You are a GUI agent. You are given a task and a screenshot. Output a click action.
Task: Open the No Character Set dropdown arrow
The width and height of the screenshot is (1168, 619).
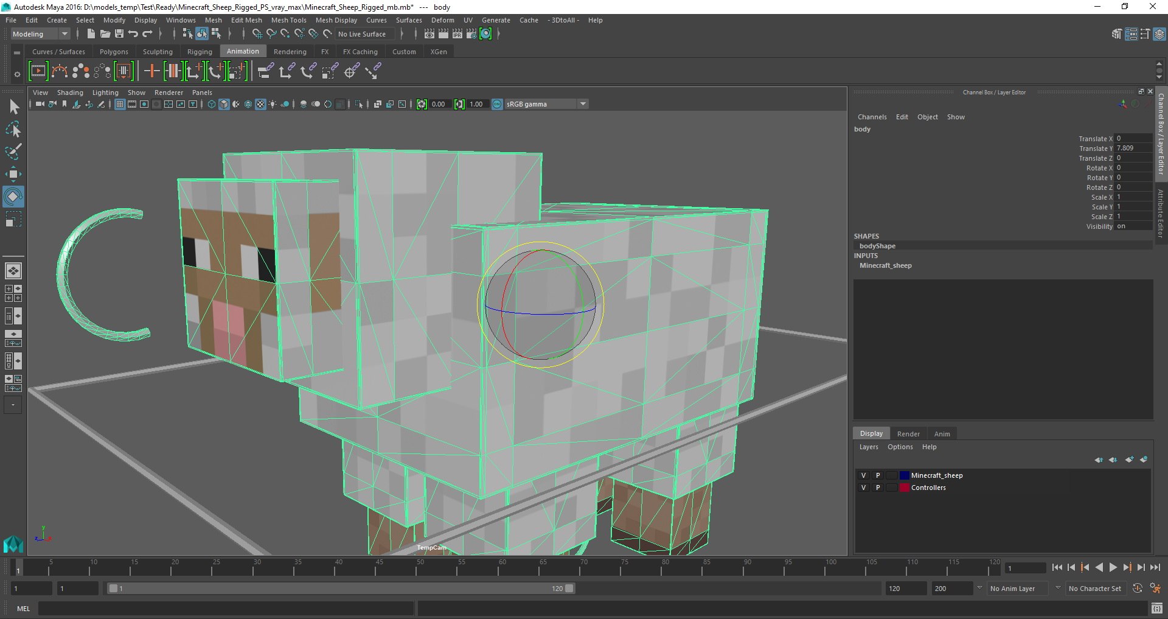tap(1058, 589)
